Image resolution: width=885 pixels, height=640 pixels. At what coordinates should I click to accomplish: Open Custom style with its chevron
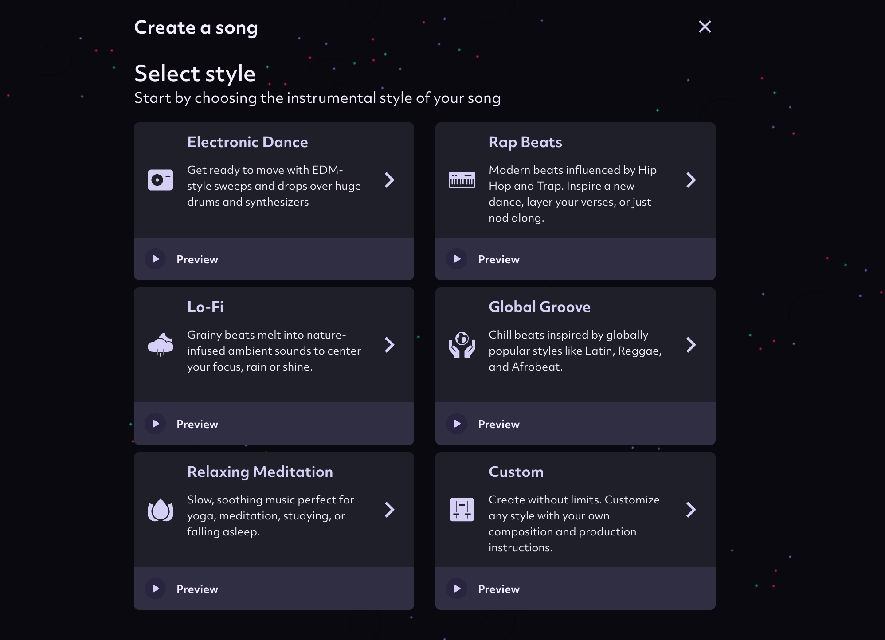point(691,510)
